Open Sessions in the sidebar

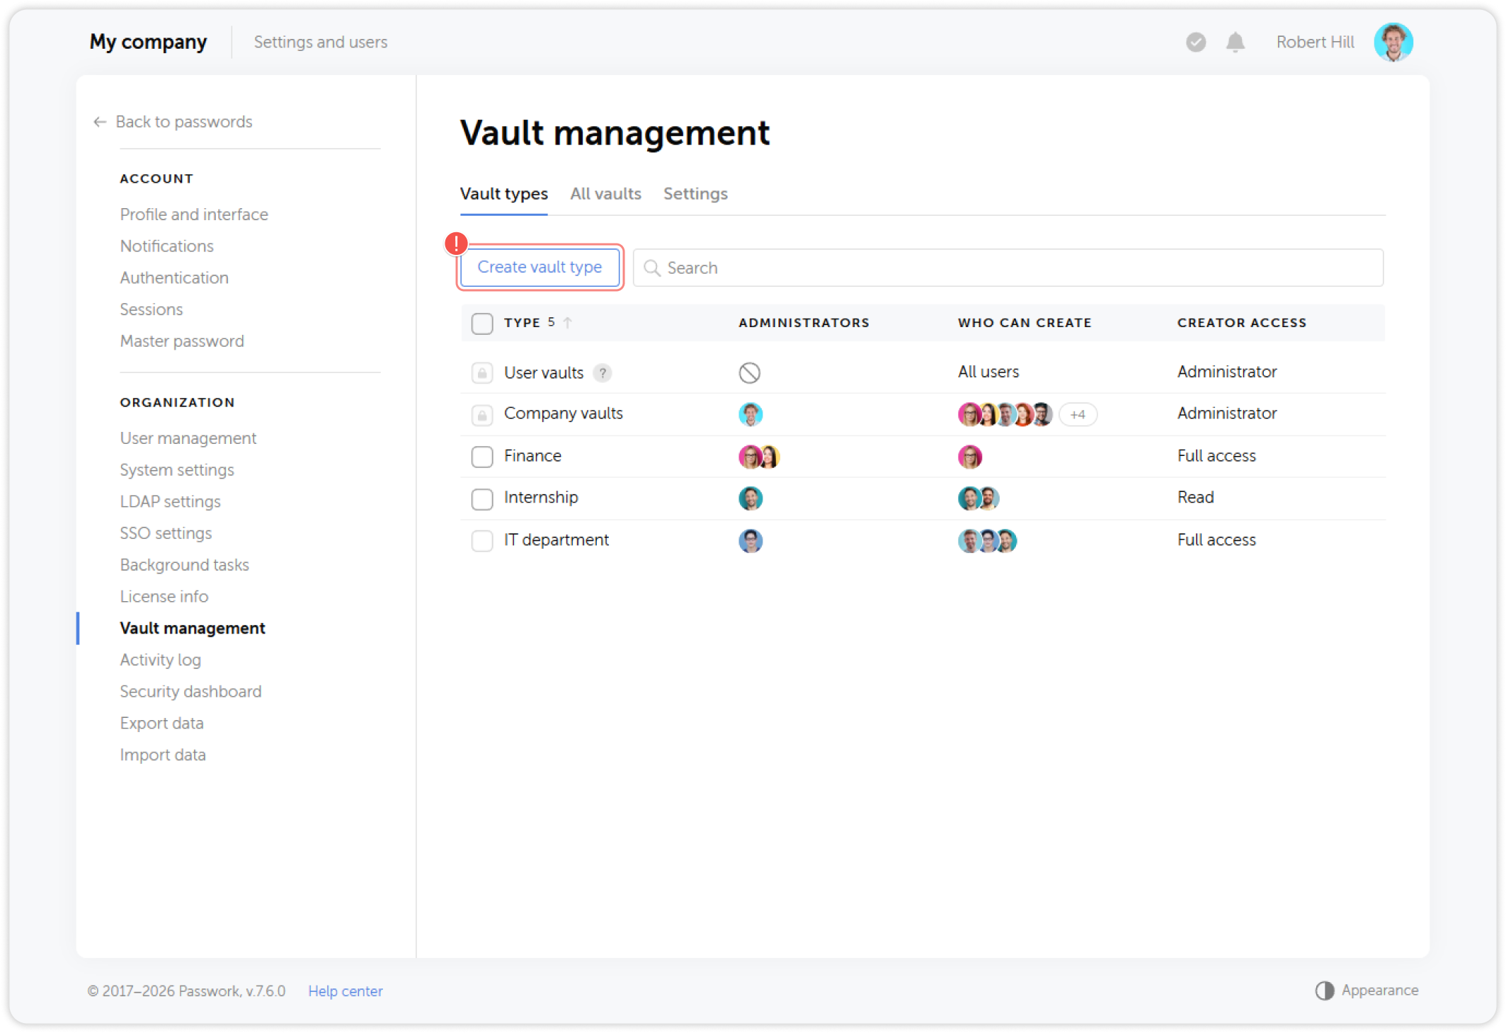pos(151,310)
